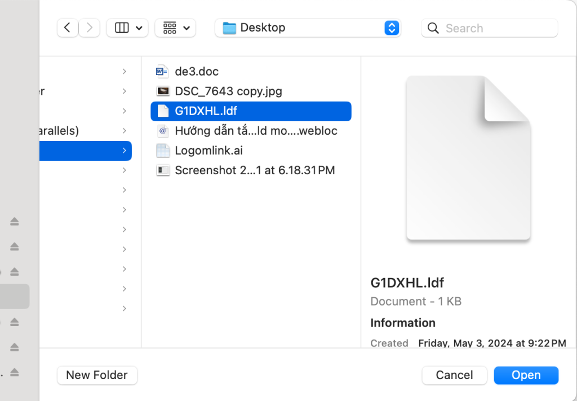Click the blank document icon on the G1DXHL.ldf row
The height and width of the screenshot is (401, 577).
[163, 111]
